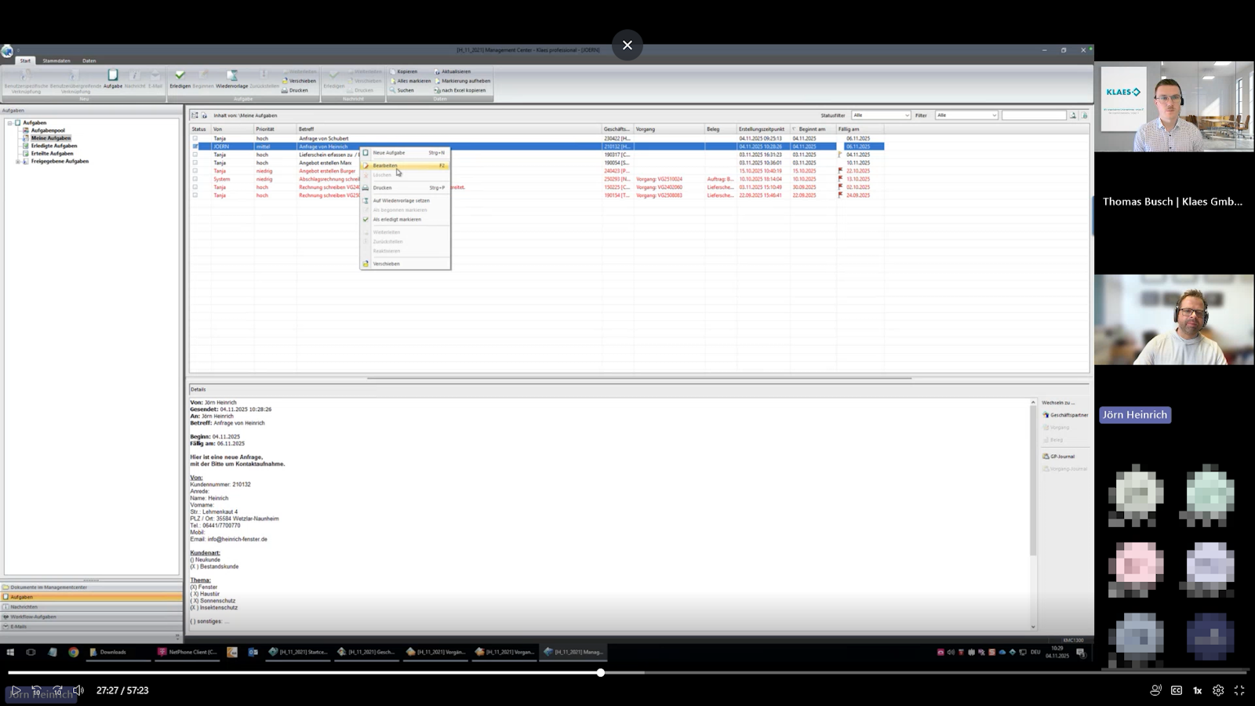Screen dimensions: 1255x706
Task: Tick status checkbox for Anfrage von Schubert
Action: pyautogui.click(x=195, y=138)
